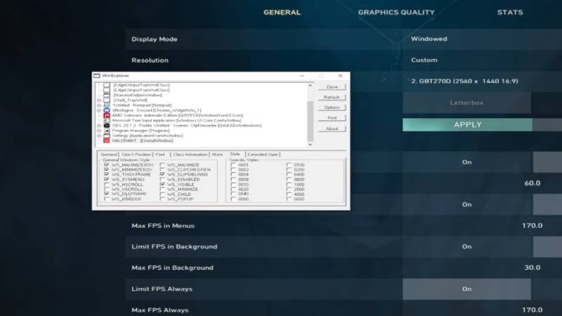Check the WS_DISABLED checkbox

pyautogui.click(x=162, y=179)
